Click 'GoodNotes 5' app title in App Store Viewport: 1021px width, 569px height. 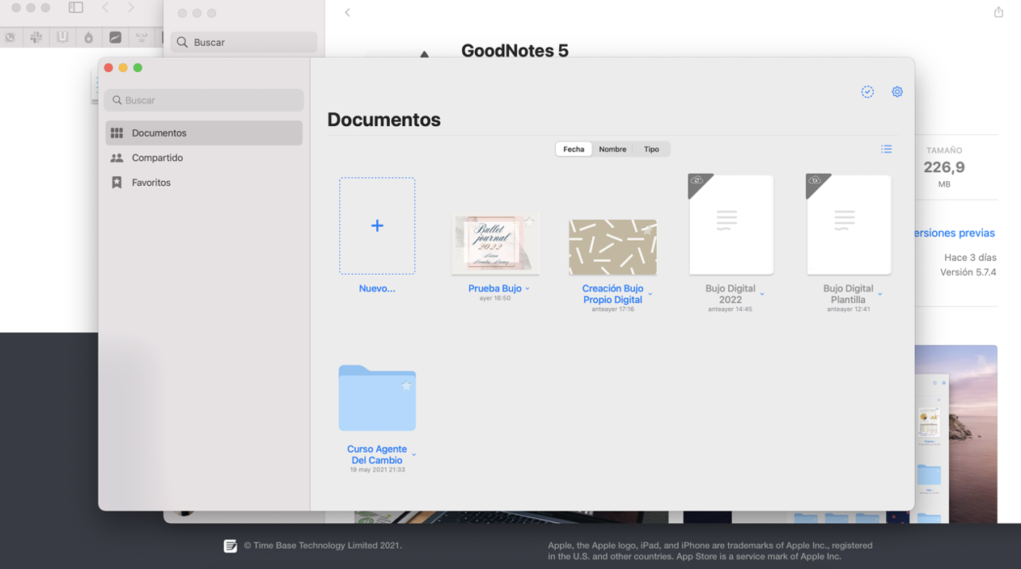tap(515, 50)
